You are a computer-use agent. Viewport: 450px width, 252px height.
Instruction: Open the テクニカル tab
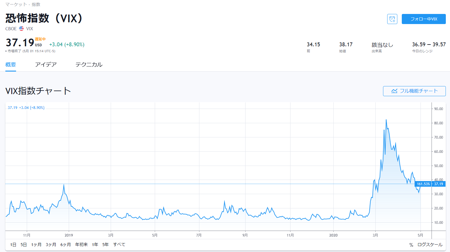point(89,64)
